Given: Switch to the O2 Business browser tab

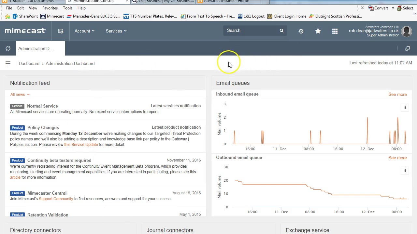Looking at the screenshot, I should pyautogui.click(x=163, y=2).
